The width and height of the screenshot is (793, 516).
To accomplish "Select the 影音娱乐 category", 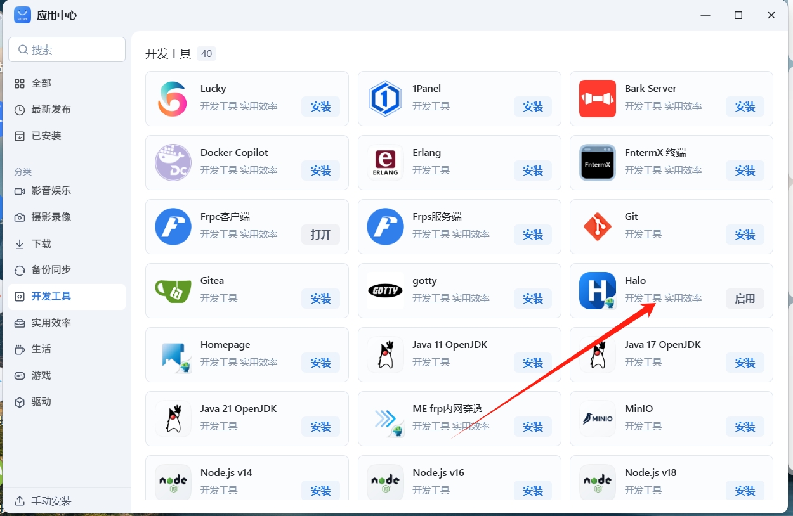I will (51, 190).
